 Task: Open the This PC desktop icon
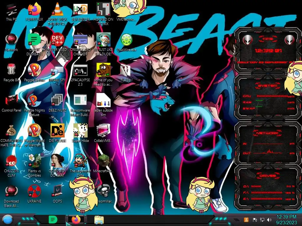[x=12, y=12]
